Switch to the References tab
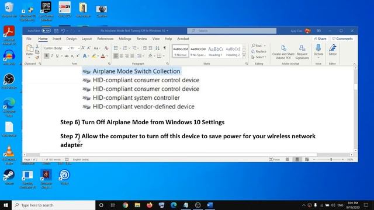374x210 pixels. coord(105,39)
